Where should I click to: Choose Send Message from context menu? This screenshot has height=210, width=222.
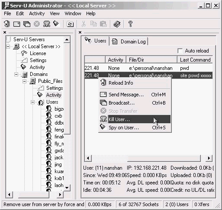(x=135, y=95)
